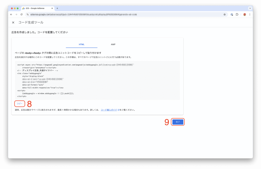The width and height of the screenshot is (261, 169).
Task: Click the コピー button
Action: tap(20, 103)
